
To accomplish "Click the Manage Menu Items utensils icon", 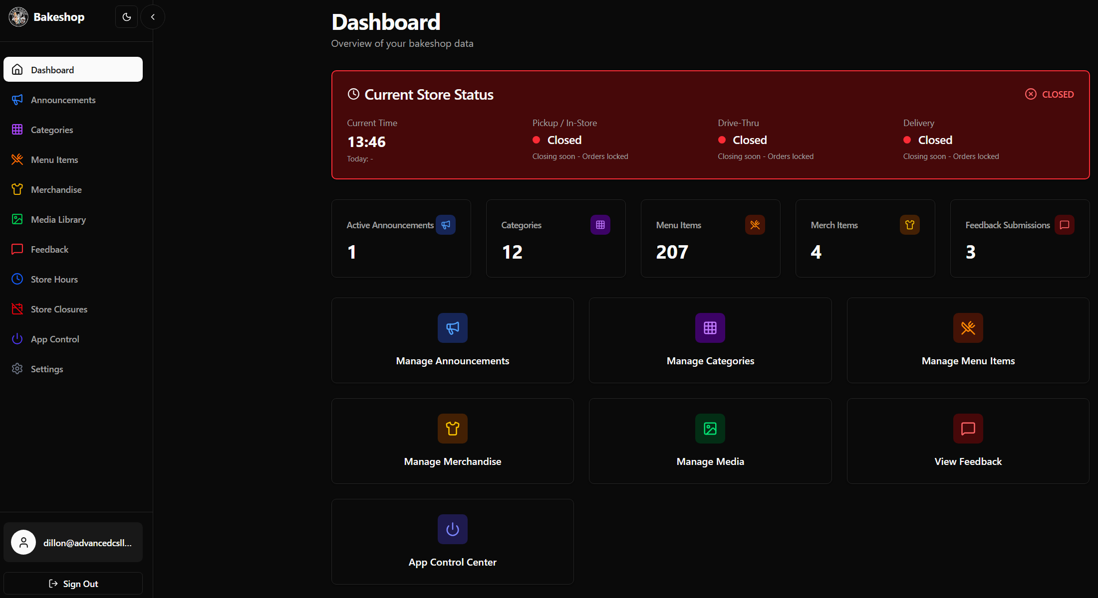I will point(968,328).
